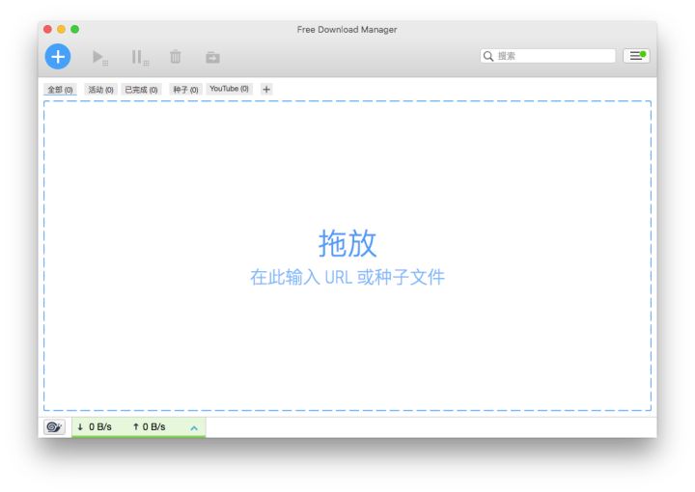The image size is (695, 492).
Task: Focus the 搜索 search field
Action: [x=554, y=57]
